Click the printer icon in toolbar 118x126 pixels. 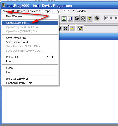click(x=77, y=19)
